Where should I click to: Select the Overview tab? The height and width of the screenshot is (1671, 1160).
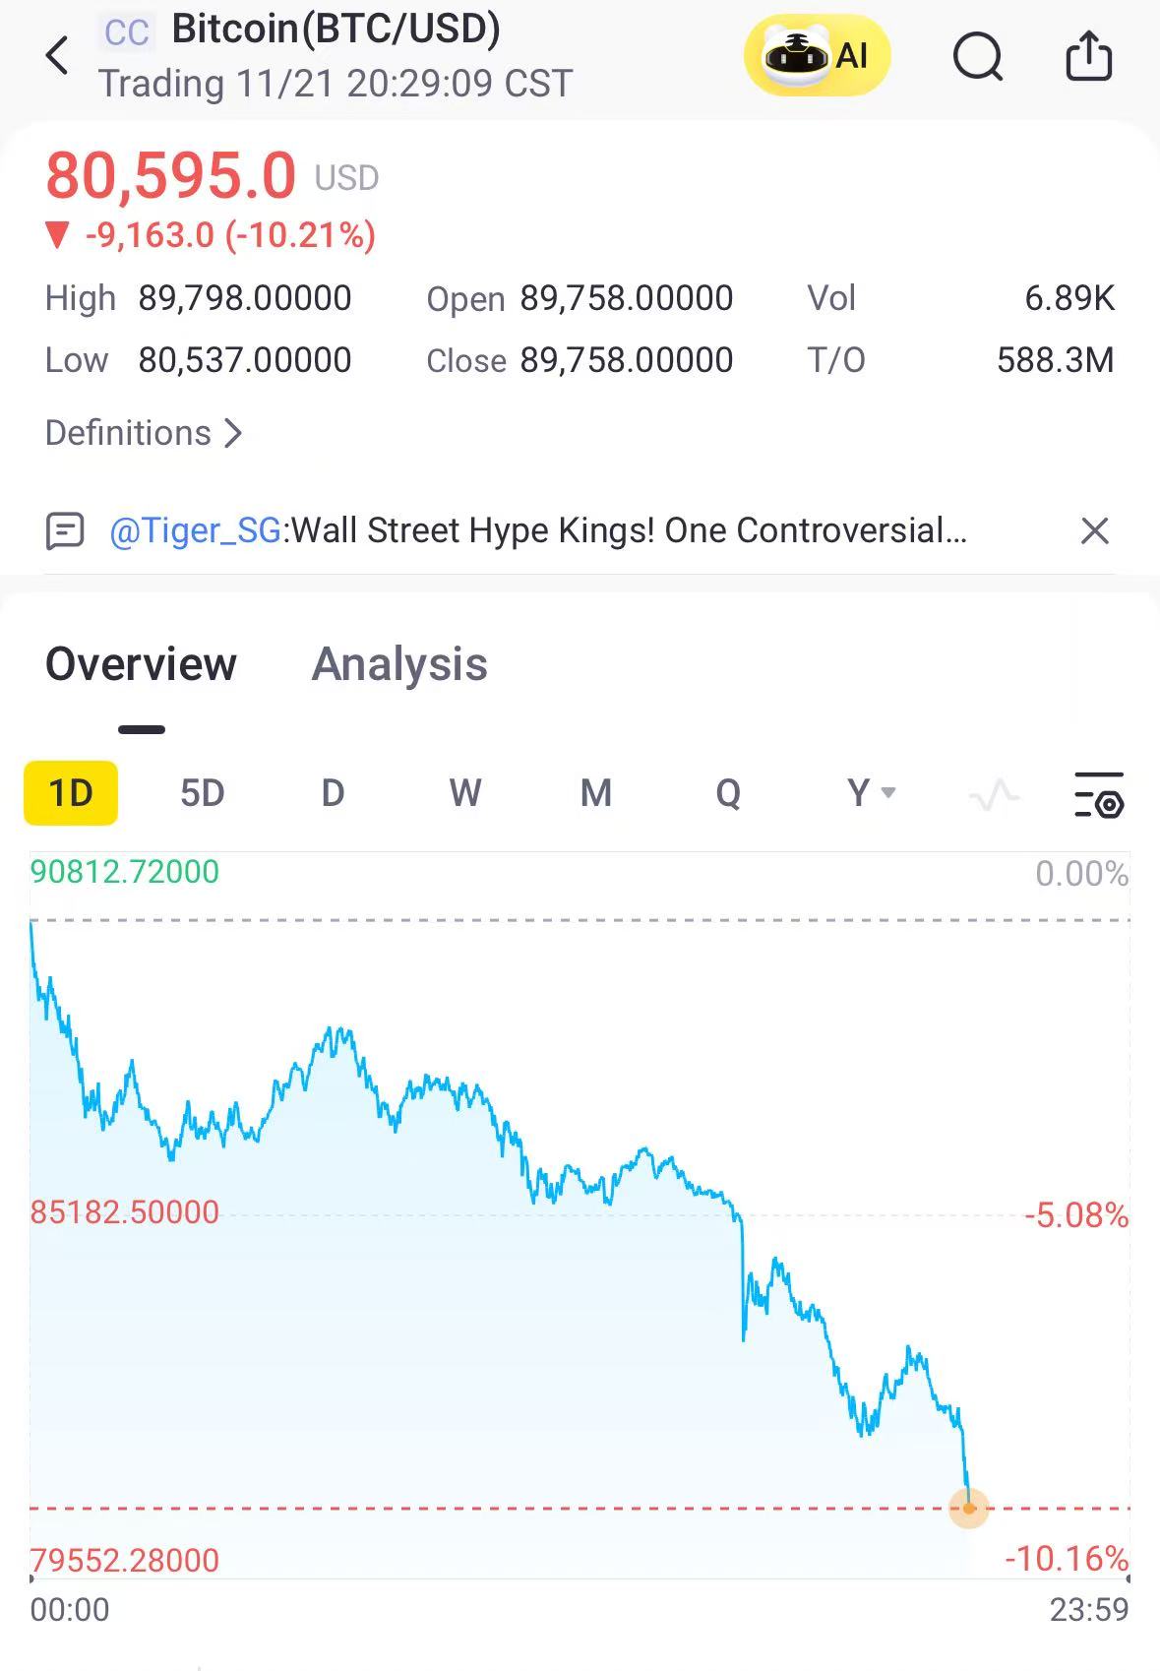coord(141,664)
